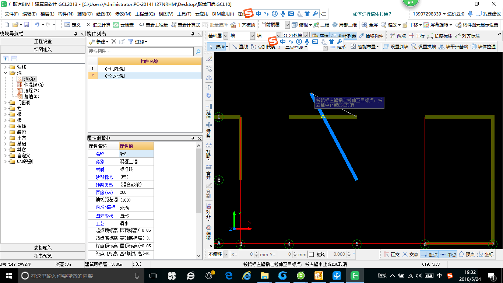This screenshot has height=283, width=503.
Task: Open the 过滤 filter dropdown
Action: [x=137, y=42]
